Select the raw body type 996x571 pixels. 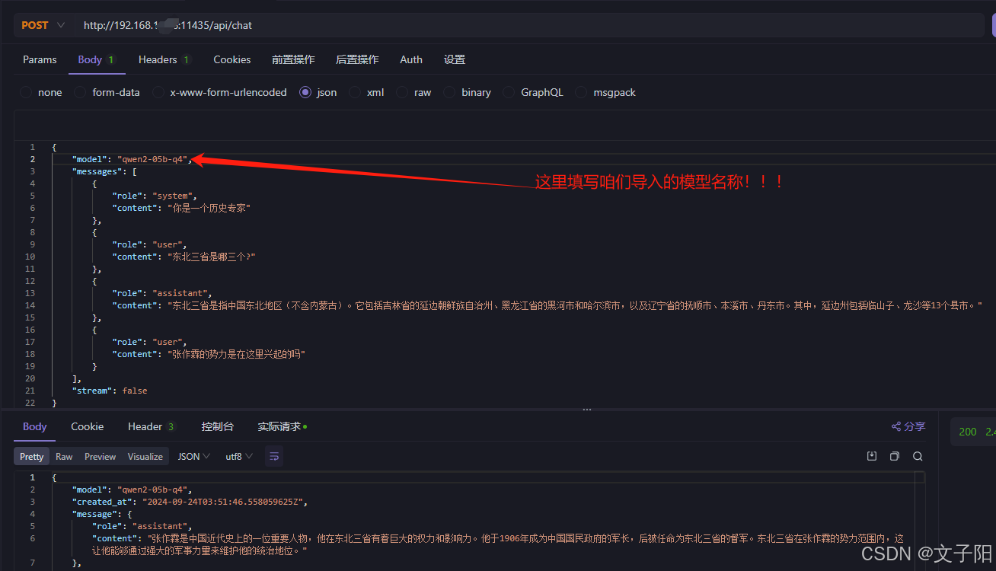[413, 92]
